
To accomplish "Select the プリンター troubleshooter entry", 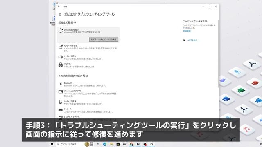I will click(x=88, y=65).
